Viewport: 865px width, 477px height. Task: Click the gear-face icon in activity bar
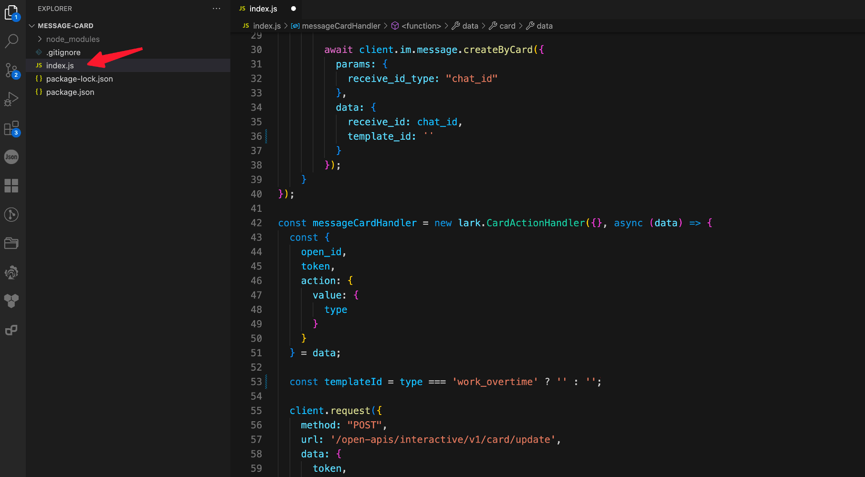[x=11, y=272]
